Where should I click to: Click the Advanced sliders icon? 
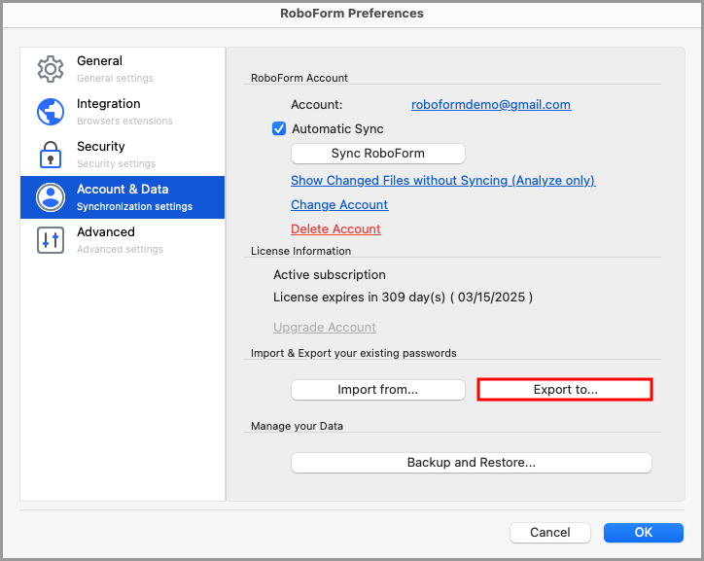(x=51, y=240)
